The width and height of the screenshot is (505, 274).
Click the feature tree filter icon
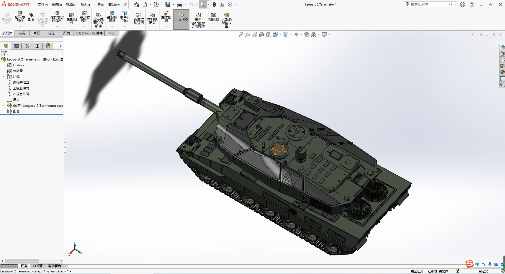point(5,53)
